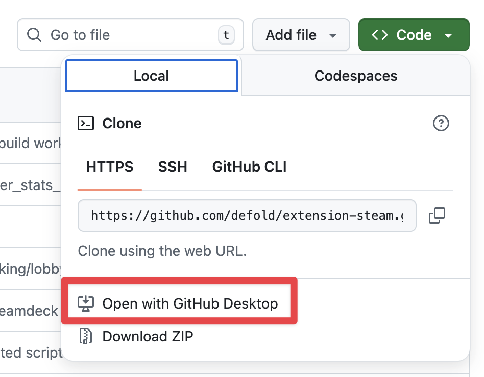Download ZIP of the repository

[x=148, y=336]
